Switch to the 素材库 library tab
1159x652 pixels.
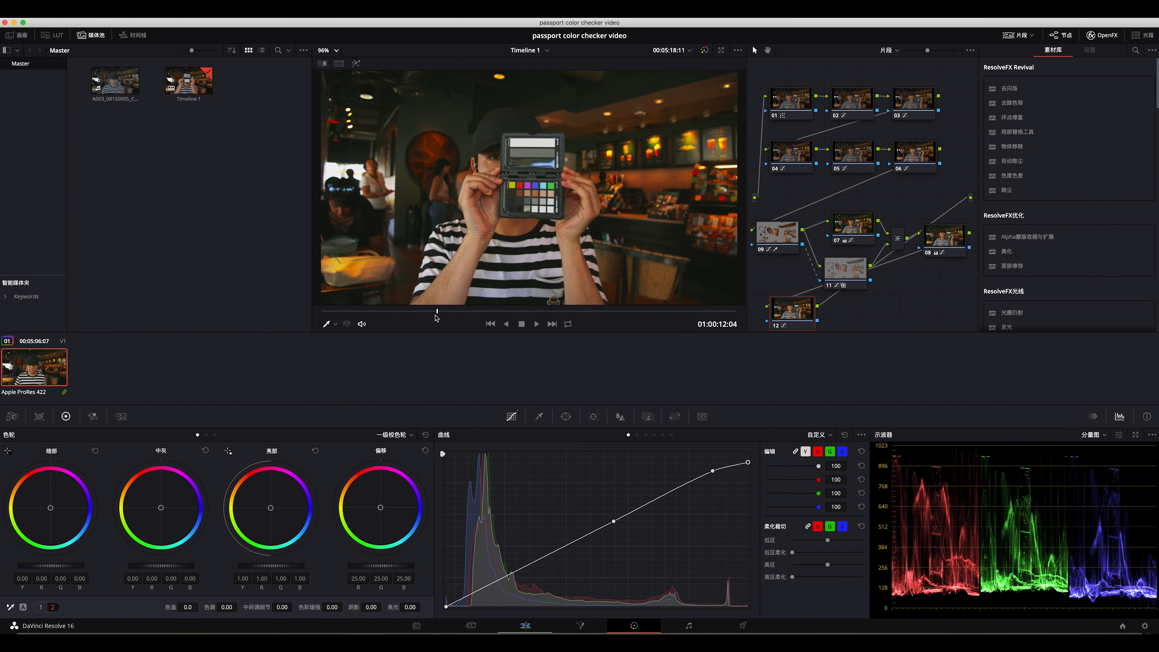(x=1053, y=50)
